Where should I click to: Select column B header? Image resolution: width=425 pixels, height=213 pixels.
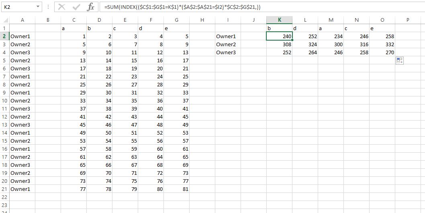click(x=48, y=20)
